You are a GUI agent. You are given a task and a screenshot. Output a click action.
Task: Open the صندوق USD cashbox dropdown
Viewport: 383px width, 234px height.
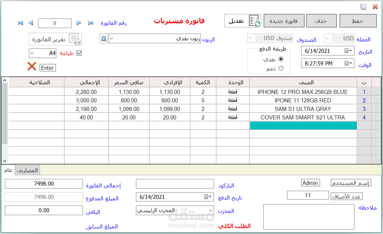(250, 38)
